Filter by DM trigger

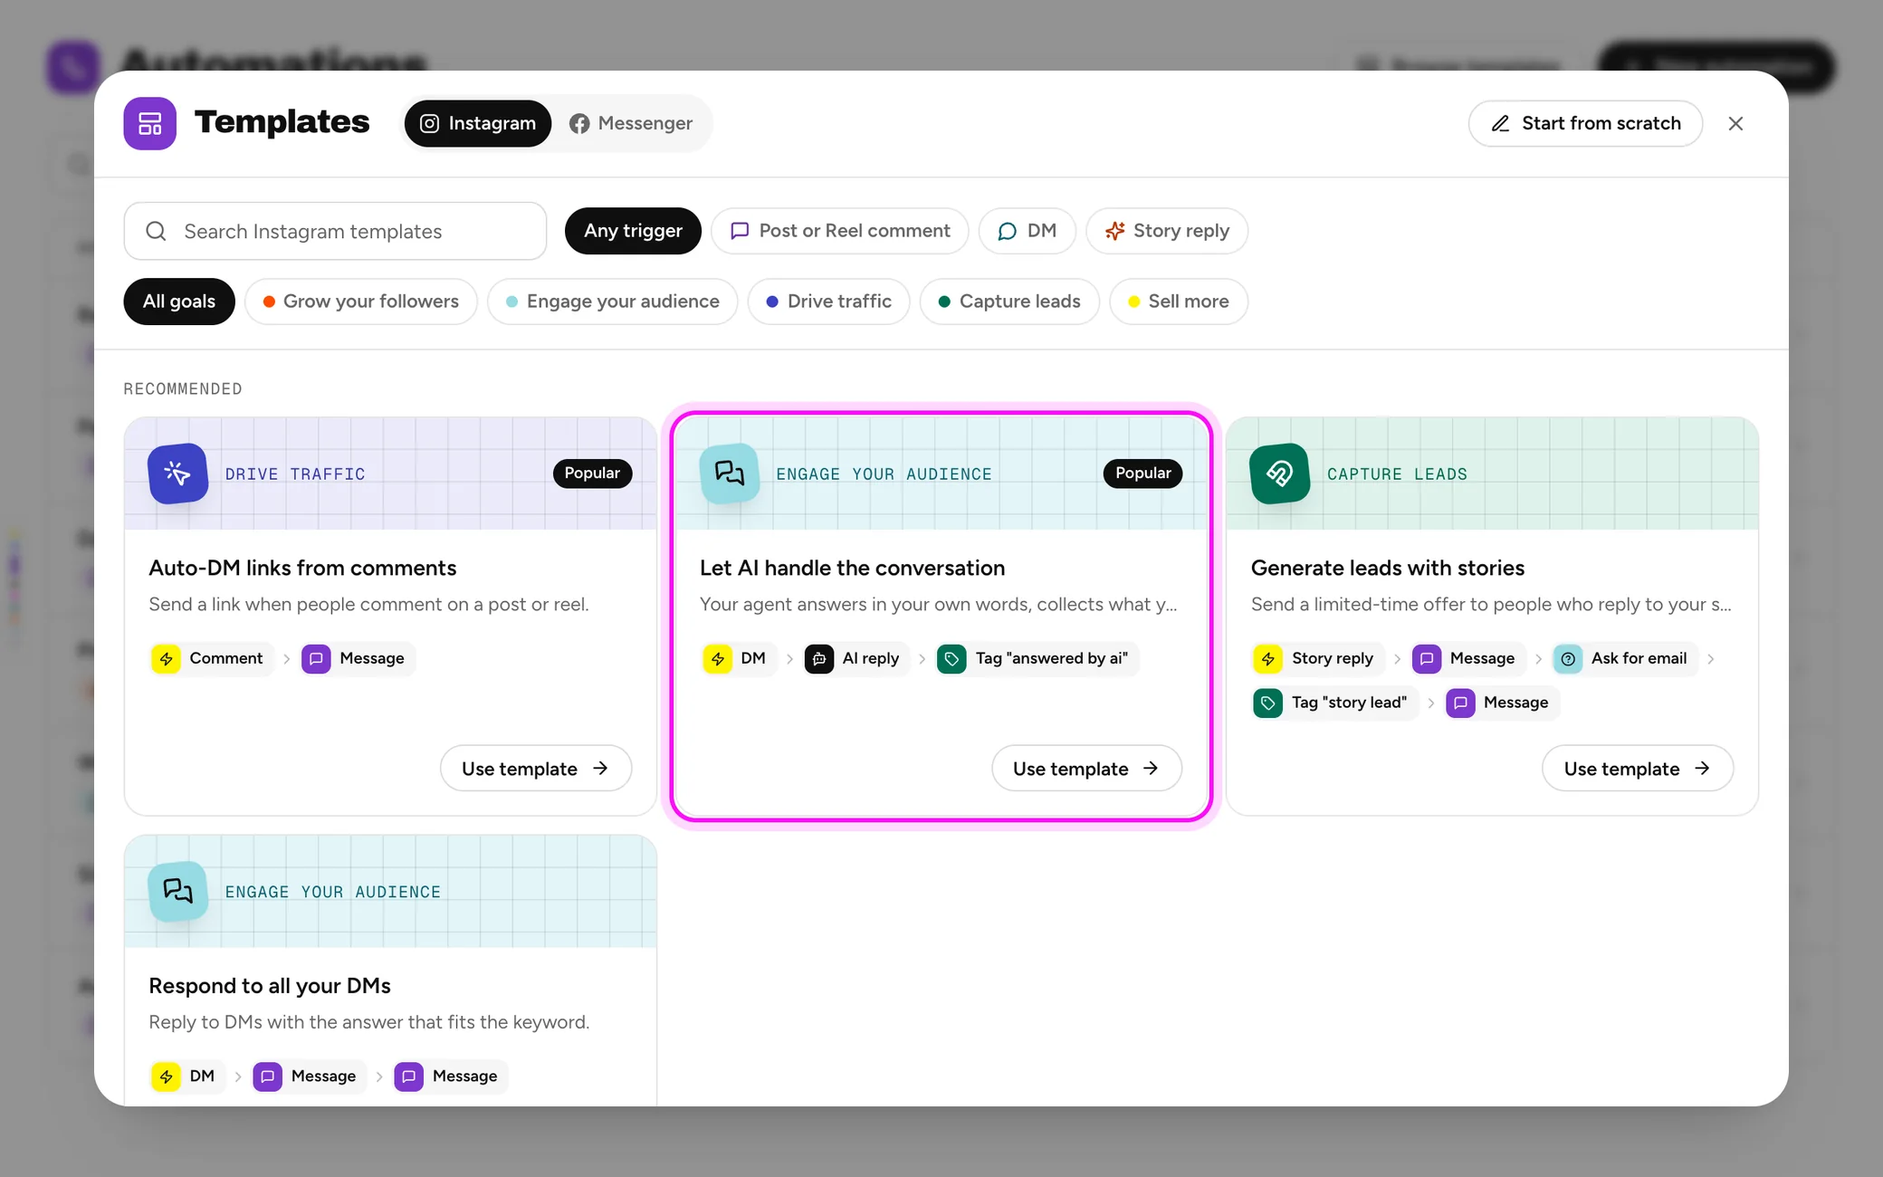(1027, 231)
